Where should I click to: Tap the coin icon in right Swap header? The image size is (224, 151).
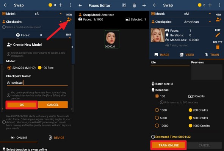click(200, 5)
